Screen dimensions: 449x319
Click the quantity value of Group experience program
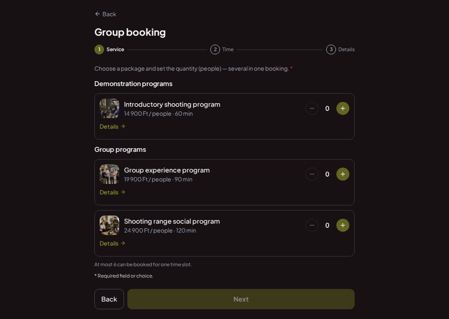(x=327, y=174)
